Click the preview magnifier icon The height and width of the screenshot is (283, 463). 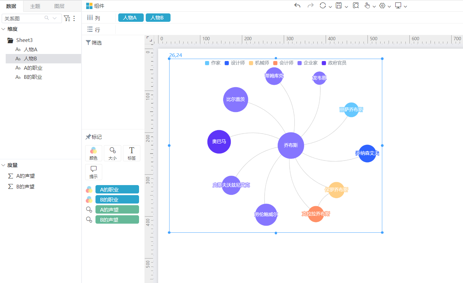[356, 5]
